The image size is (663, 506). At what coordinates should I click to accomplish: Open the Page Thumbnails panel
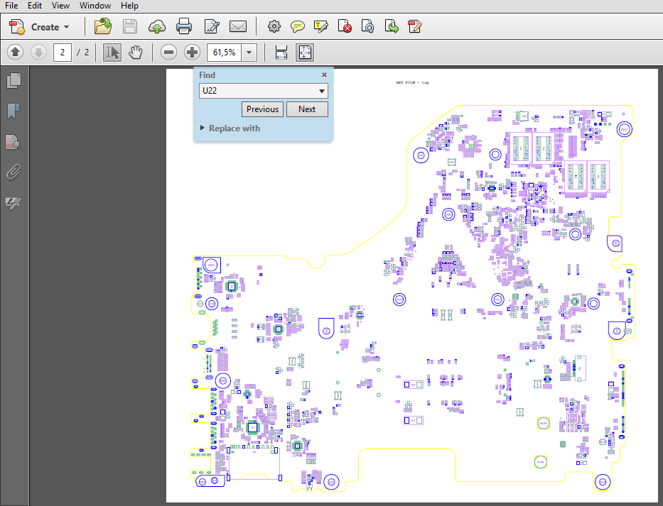[x=14, y=80]
